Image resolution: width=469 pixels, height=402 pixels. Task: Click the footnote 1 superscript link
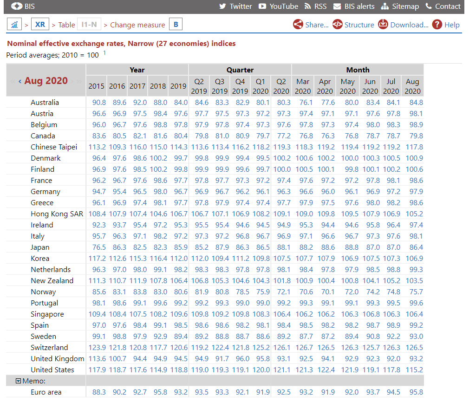click(x=104, y=53)
